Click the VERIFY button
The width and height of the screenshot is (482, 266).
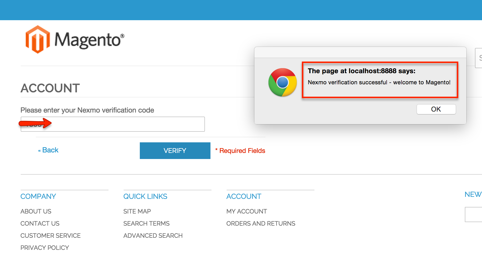[175, 151]
